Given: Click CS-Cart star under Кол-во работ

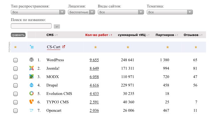Looking at the screenshot, I should tap(95, 47).
